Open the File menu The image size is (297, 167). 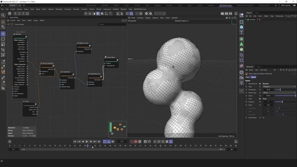pos(2,9)
